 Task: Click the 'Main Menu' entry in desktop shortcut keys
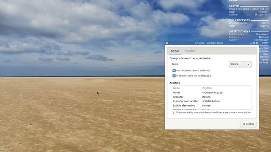[x=263, y=34]
